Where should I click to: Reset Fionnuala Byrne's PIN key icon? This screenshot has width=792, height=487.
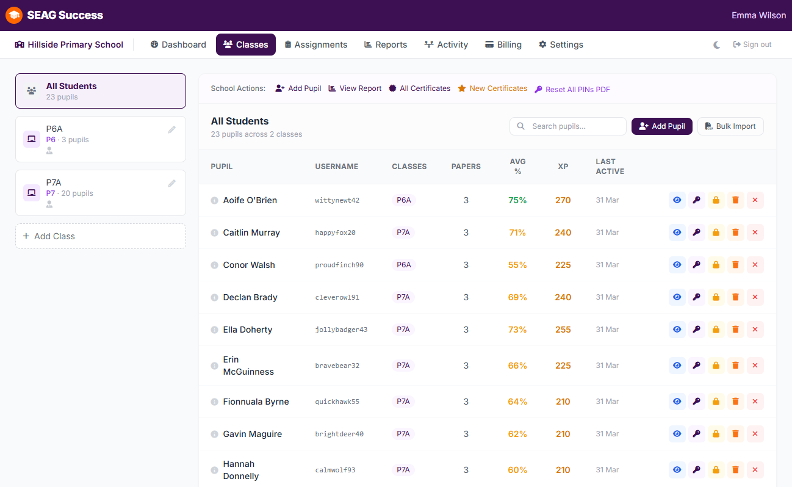coord(697,402)
